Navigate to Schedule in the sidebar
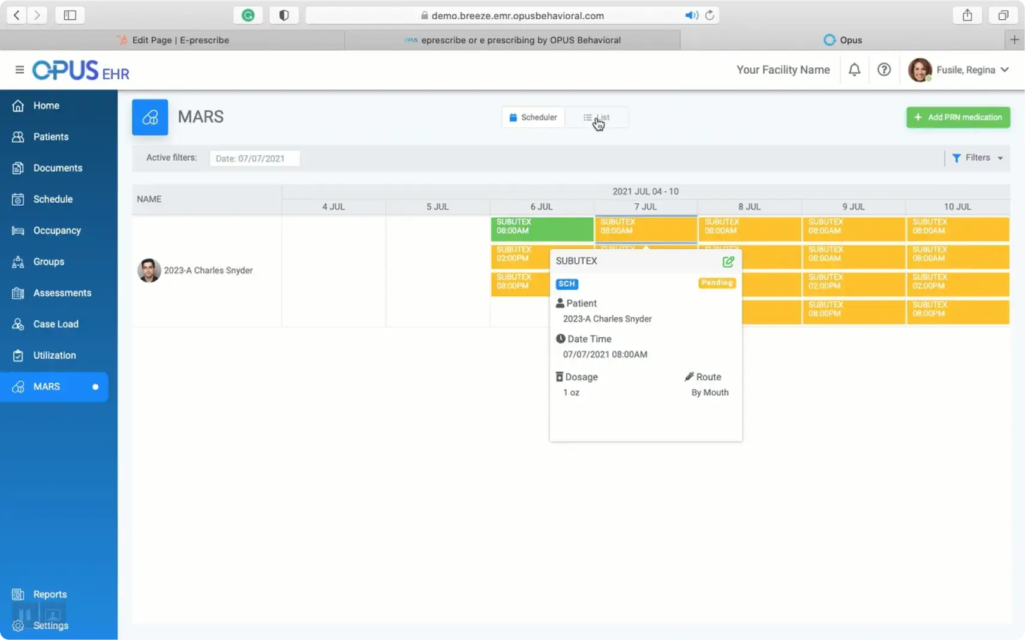 tap(53, 199)
